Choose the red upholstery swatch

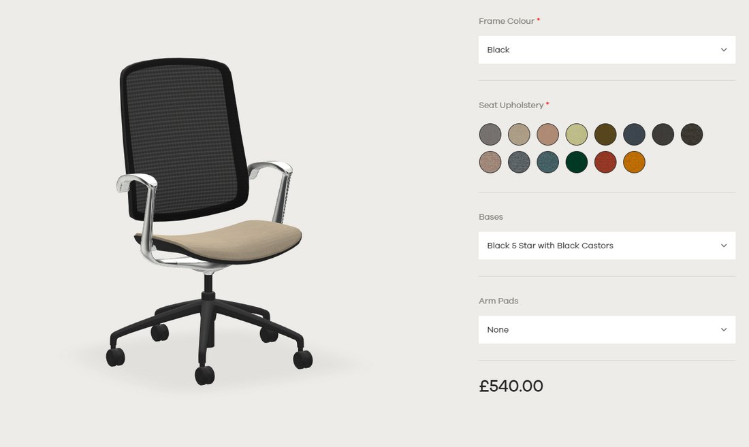[x=605, y=162]
